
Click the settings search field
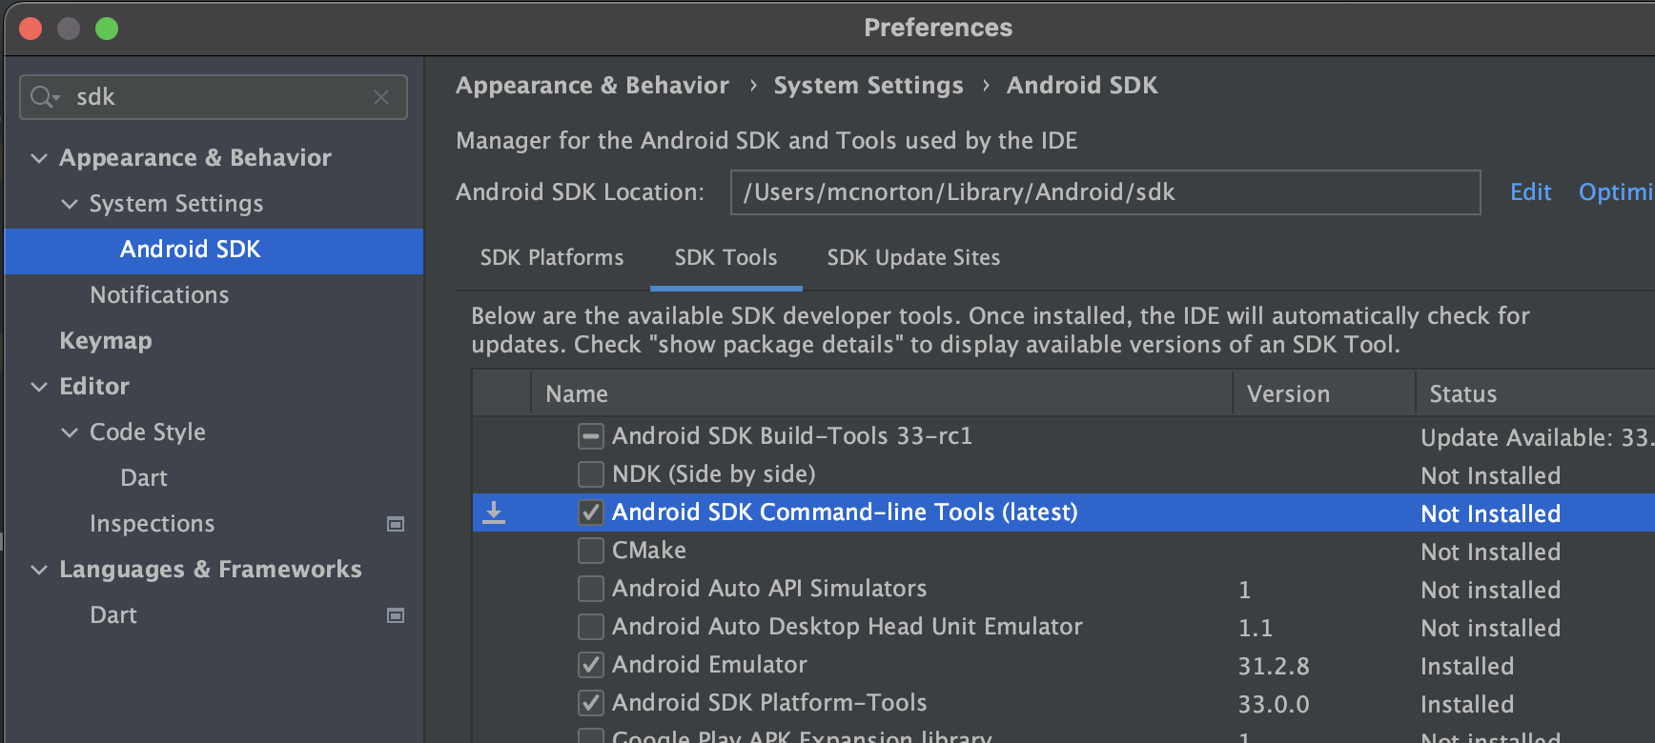pos(214,97)
